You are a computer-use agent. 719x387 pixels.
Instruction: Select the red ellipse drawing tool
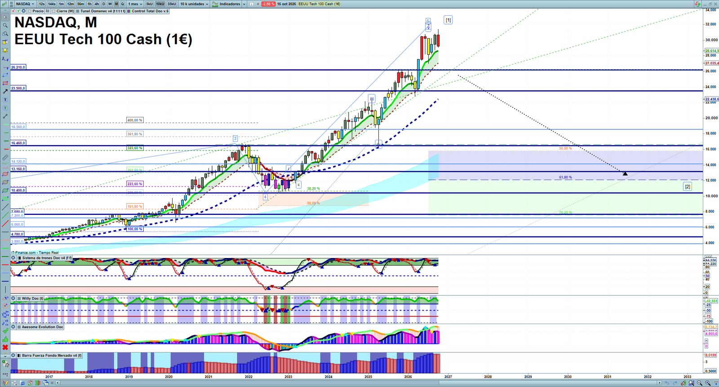[5, 174]
